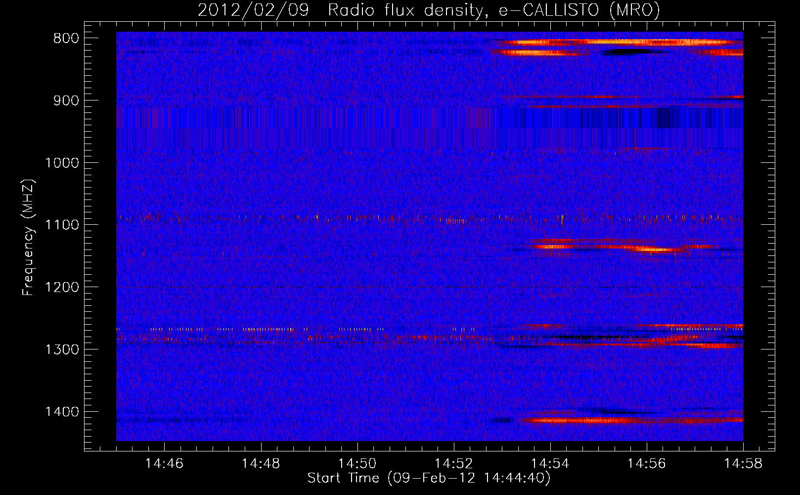Select the 900 frequency tick label

pos(66,100)
